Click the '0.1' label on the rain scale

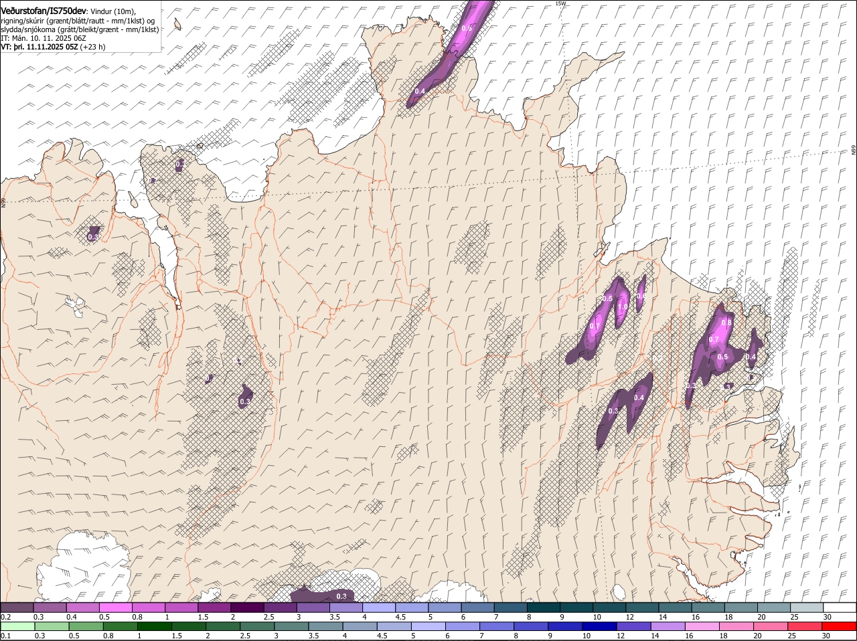5,636
